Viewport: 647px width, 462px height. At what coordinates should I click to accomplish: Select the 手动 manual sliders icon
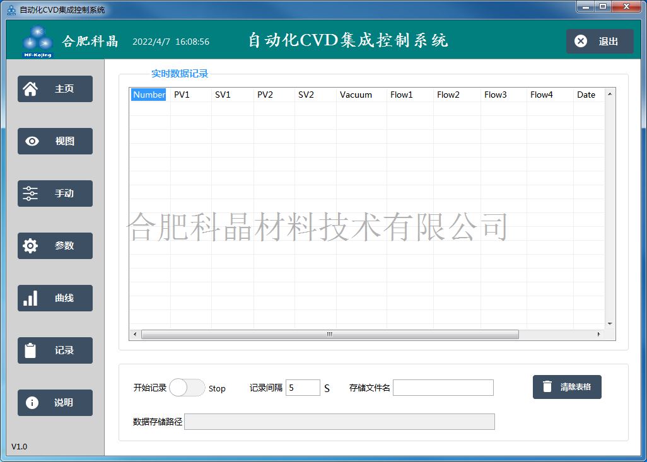pyautogui.click(x=30, y=193)
